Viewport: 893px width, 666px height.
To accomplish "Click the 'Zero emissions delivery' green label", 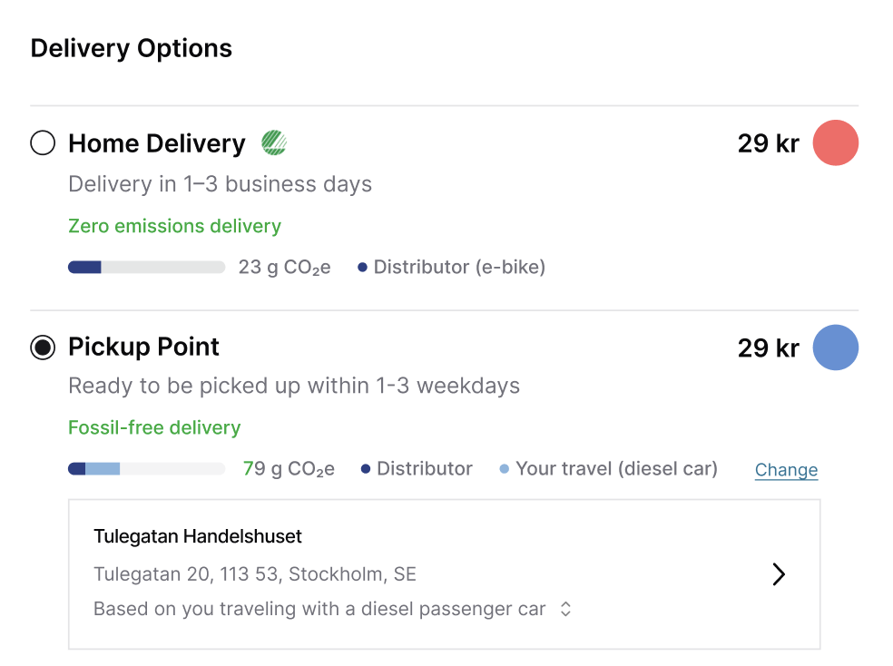I will [x=174, y=226].
